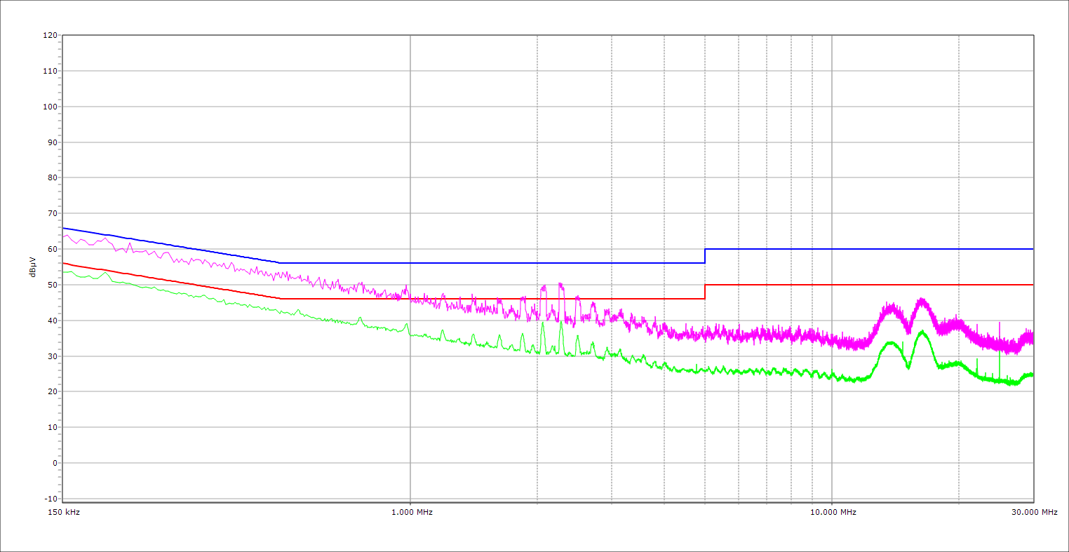The width and height of the screenshot is (1069, 552).
Task: Click the 30 y-axis tick label
Action: coord(52,356)
